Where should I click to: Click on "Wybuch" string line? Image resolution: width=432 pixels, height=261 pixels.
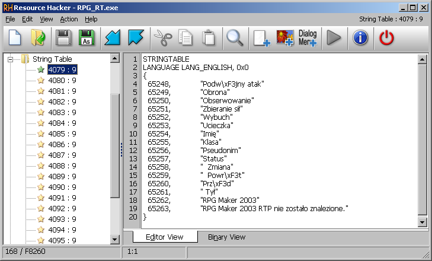tap(216, 117)
